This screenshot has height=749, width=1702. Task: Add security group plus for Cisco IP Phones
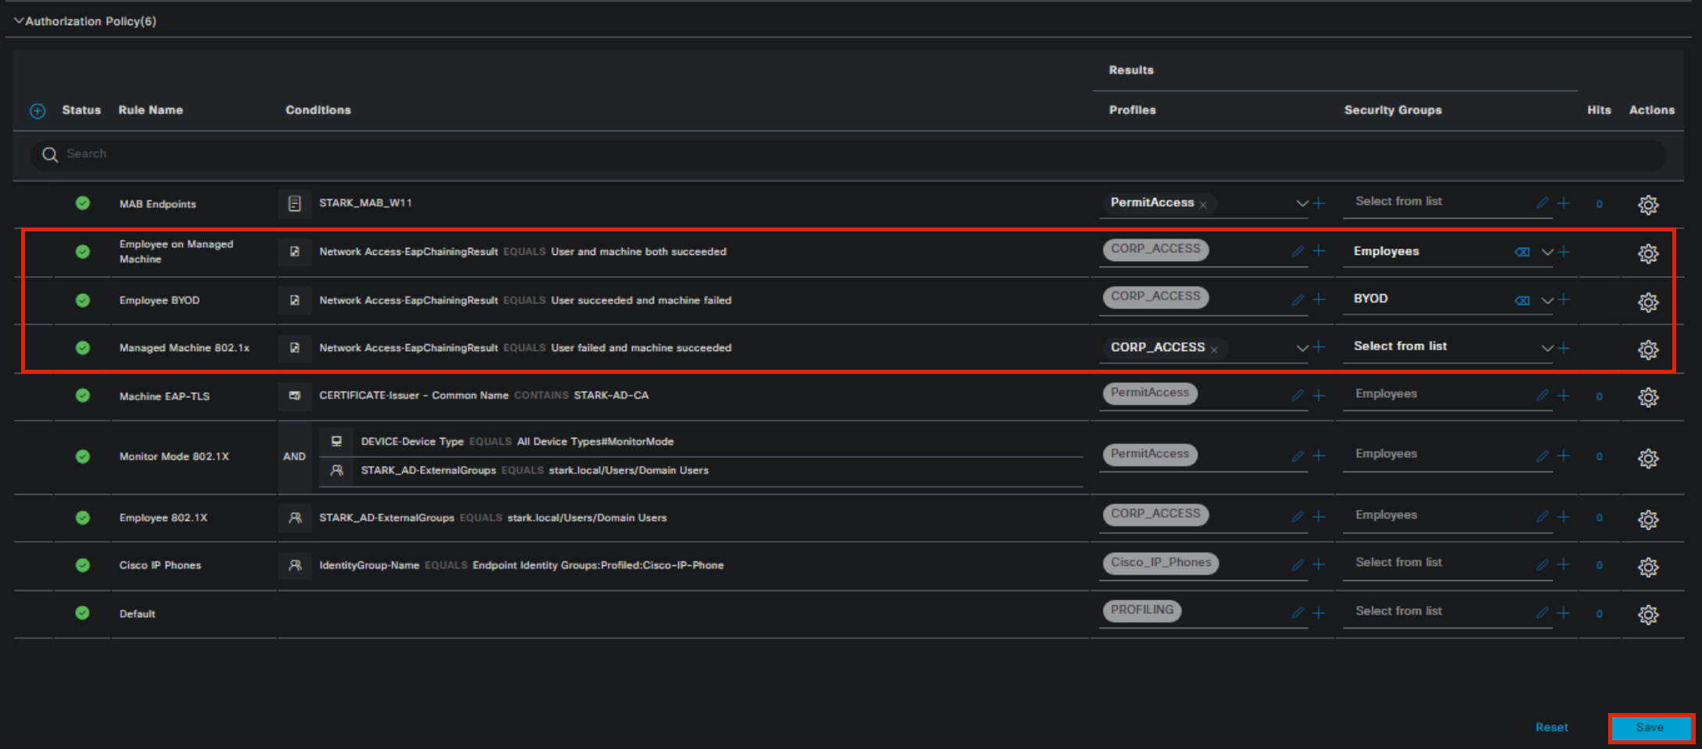(x=1564, y=564)
